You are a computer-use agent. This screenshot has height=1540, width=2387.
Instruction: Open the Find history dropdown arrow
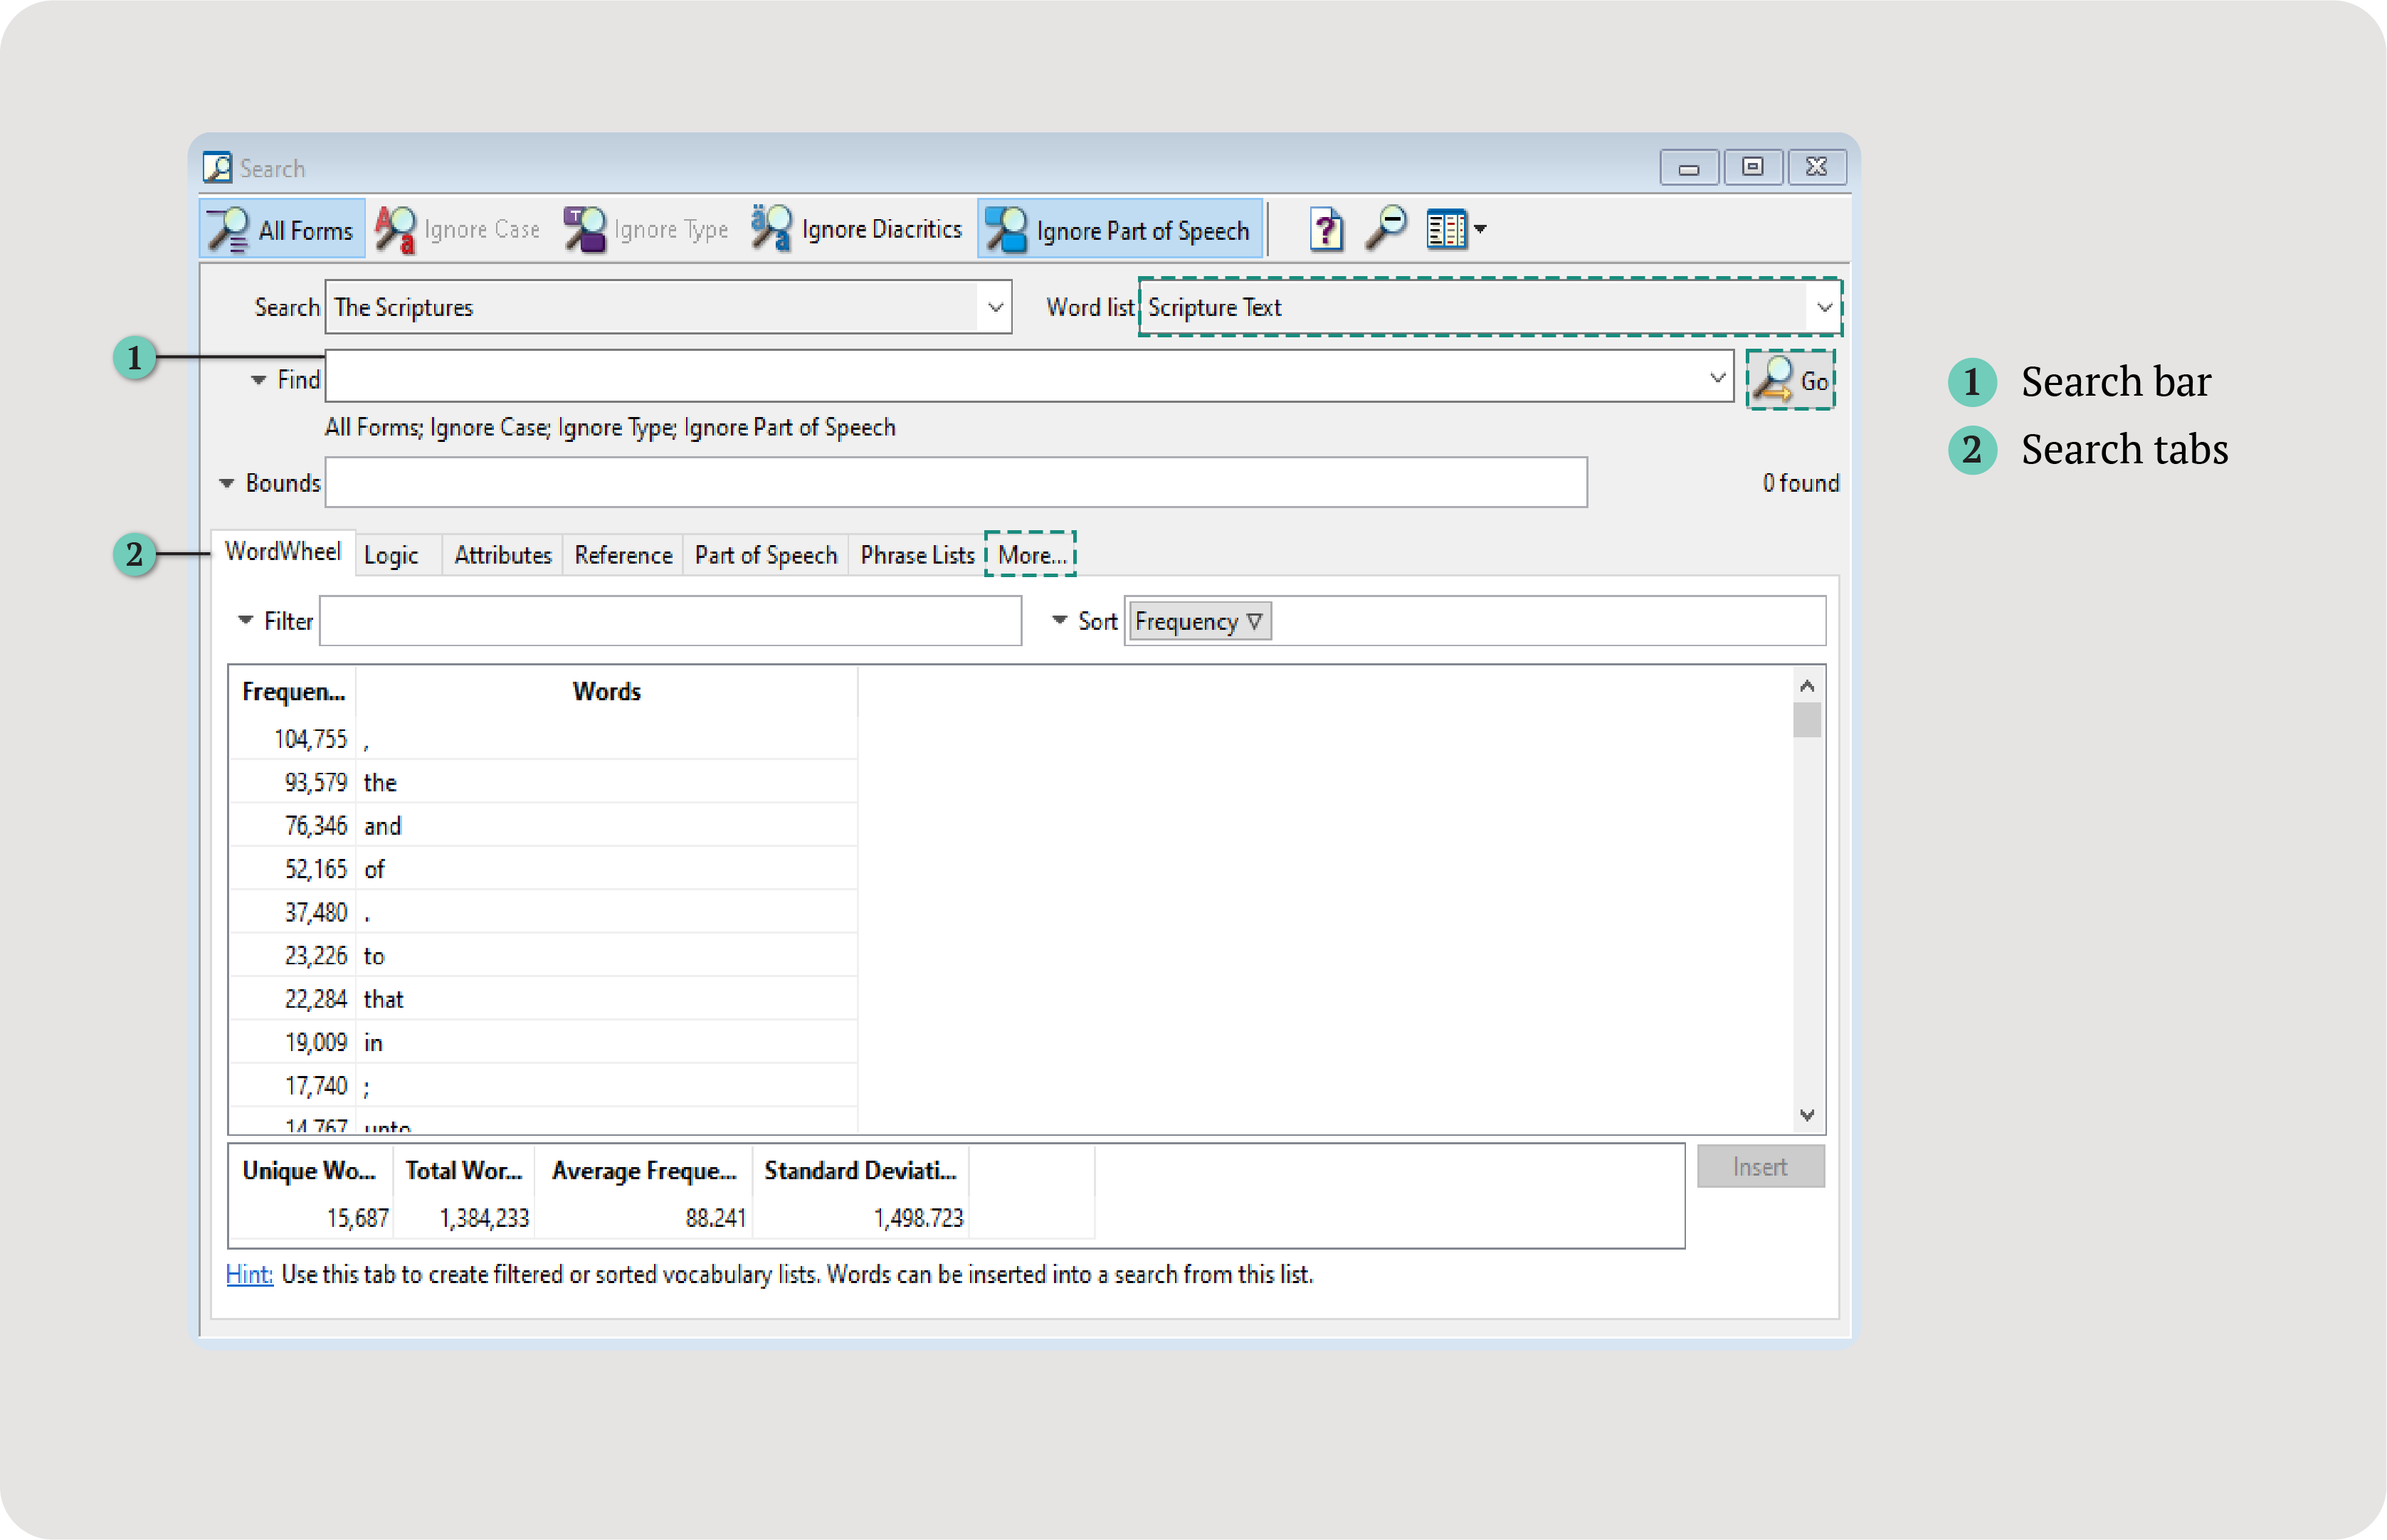click(x=1716, y=378)
